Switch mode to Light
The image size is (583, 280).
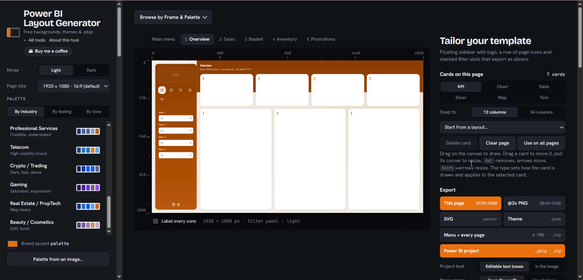pos(56,70)
